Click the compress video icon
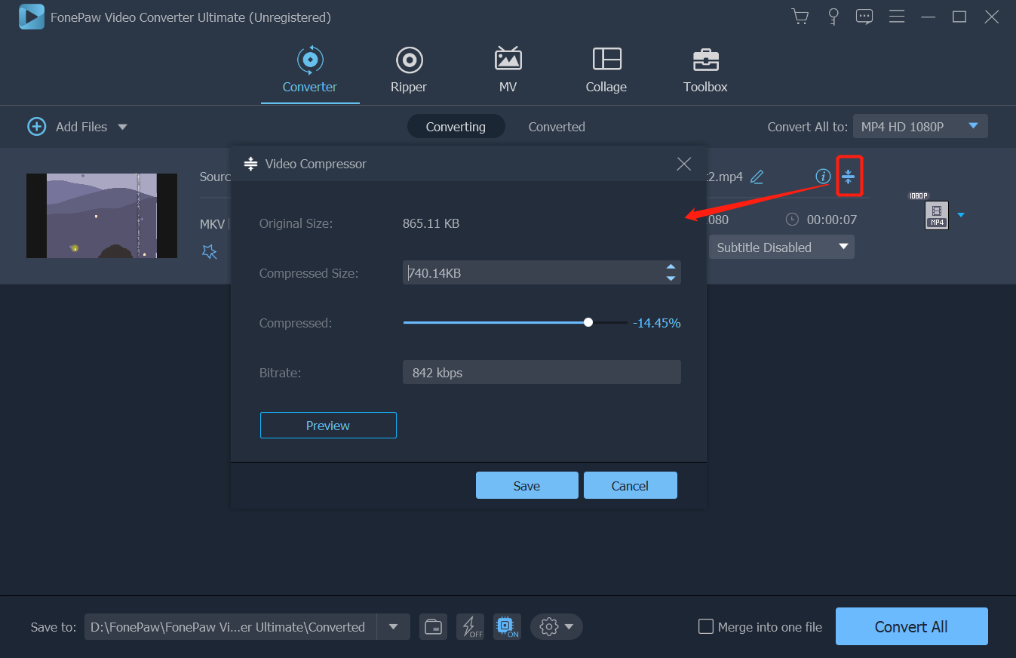 coord(849,177)
